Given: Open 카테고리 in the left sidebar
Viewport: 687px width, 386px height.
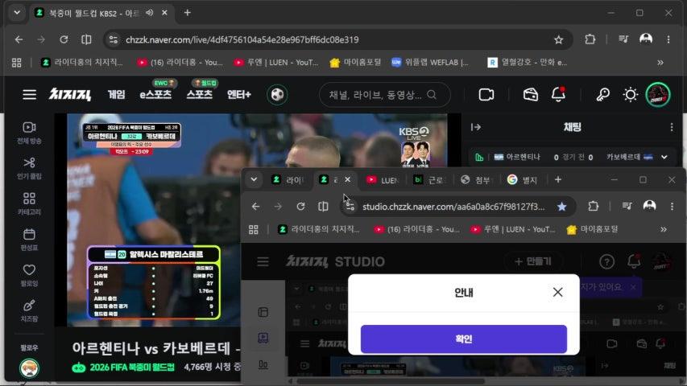Looking at the screenshot, I should [29, 203].
